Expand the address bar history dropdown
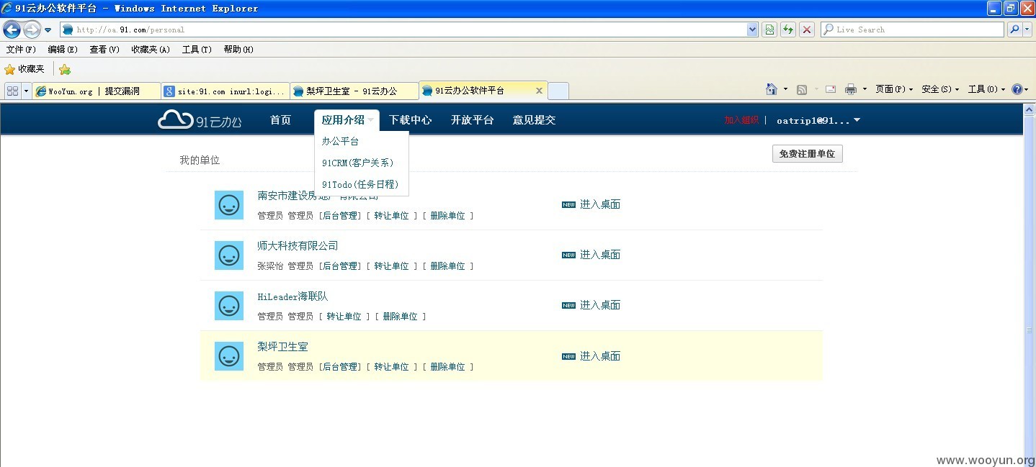This screenshot has height=467, width=1036. [x=753, y=30]
